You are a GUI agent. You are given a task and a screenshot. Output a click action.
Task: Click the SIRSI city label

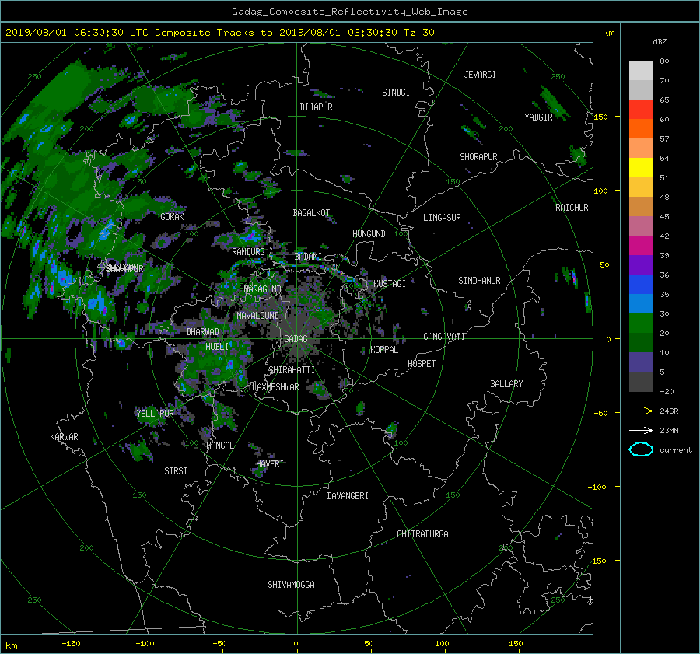[x=176, y=471]
